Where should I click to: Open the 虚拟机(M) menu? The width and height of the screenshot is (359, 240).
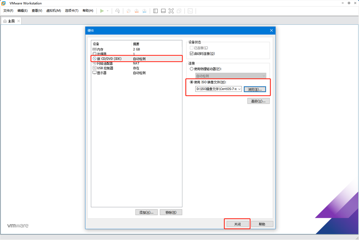pos(53,10)
